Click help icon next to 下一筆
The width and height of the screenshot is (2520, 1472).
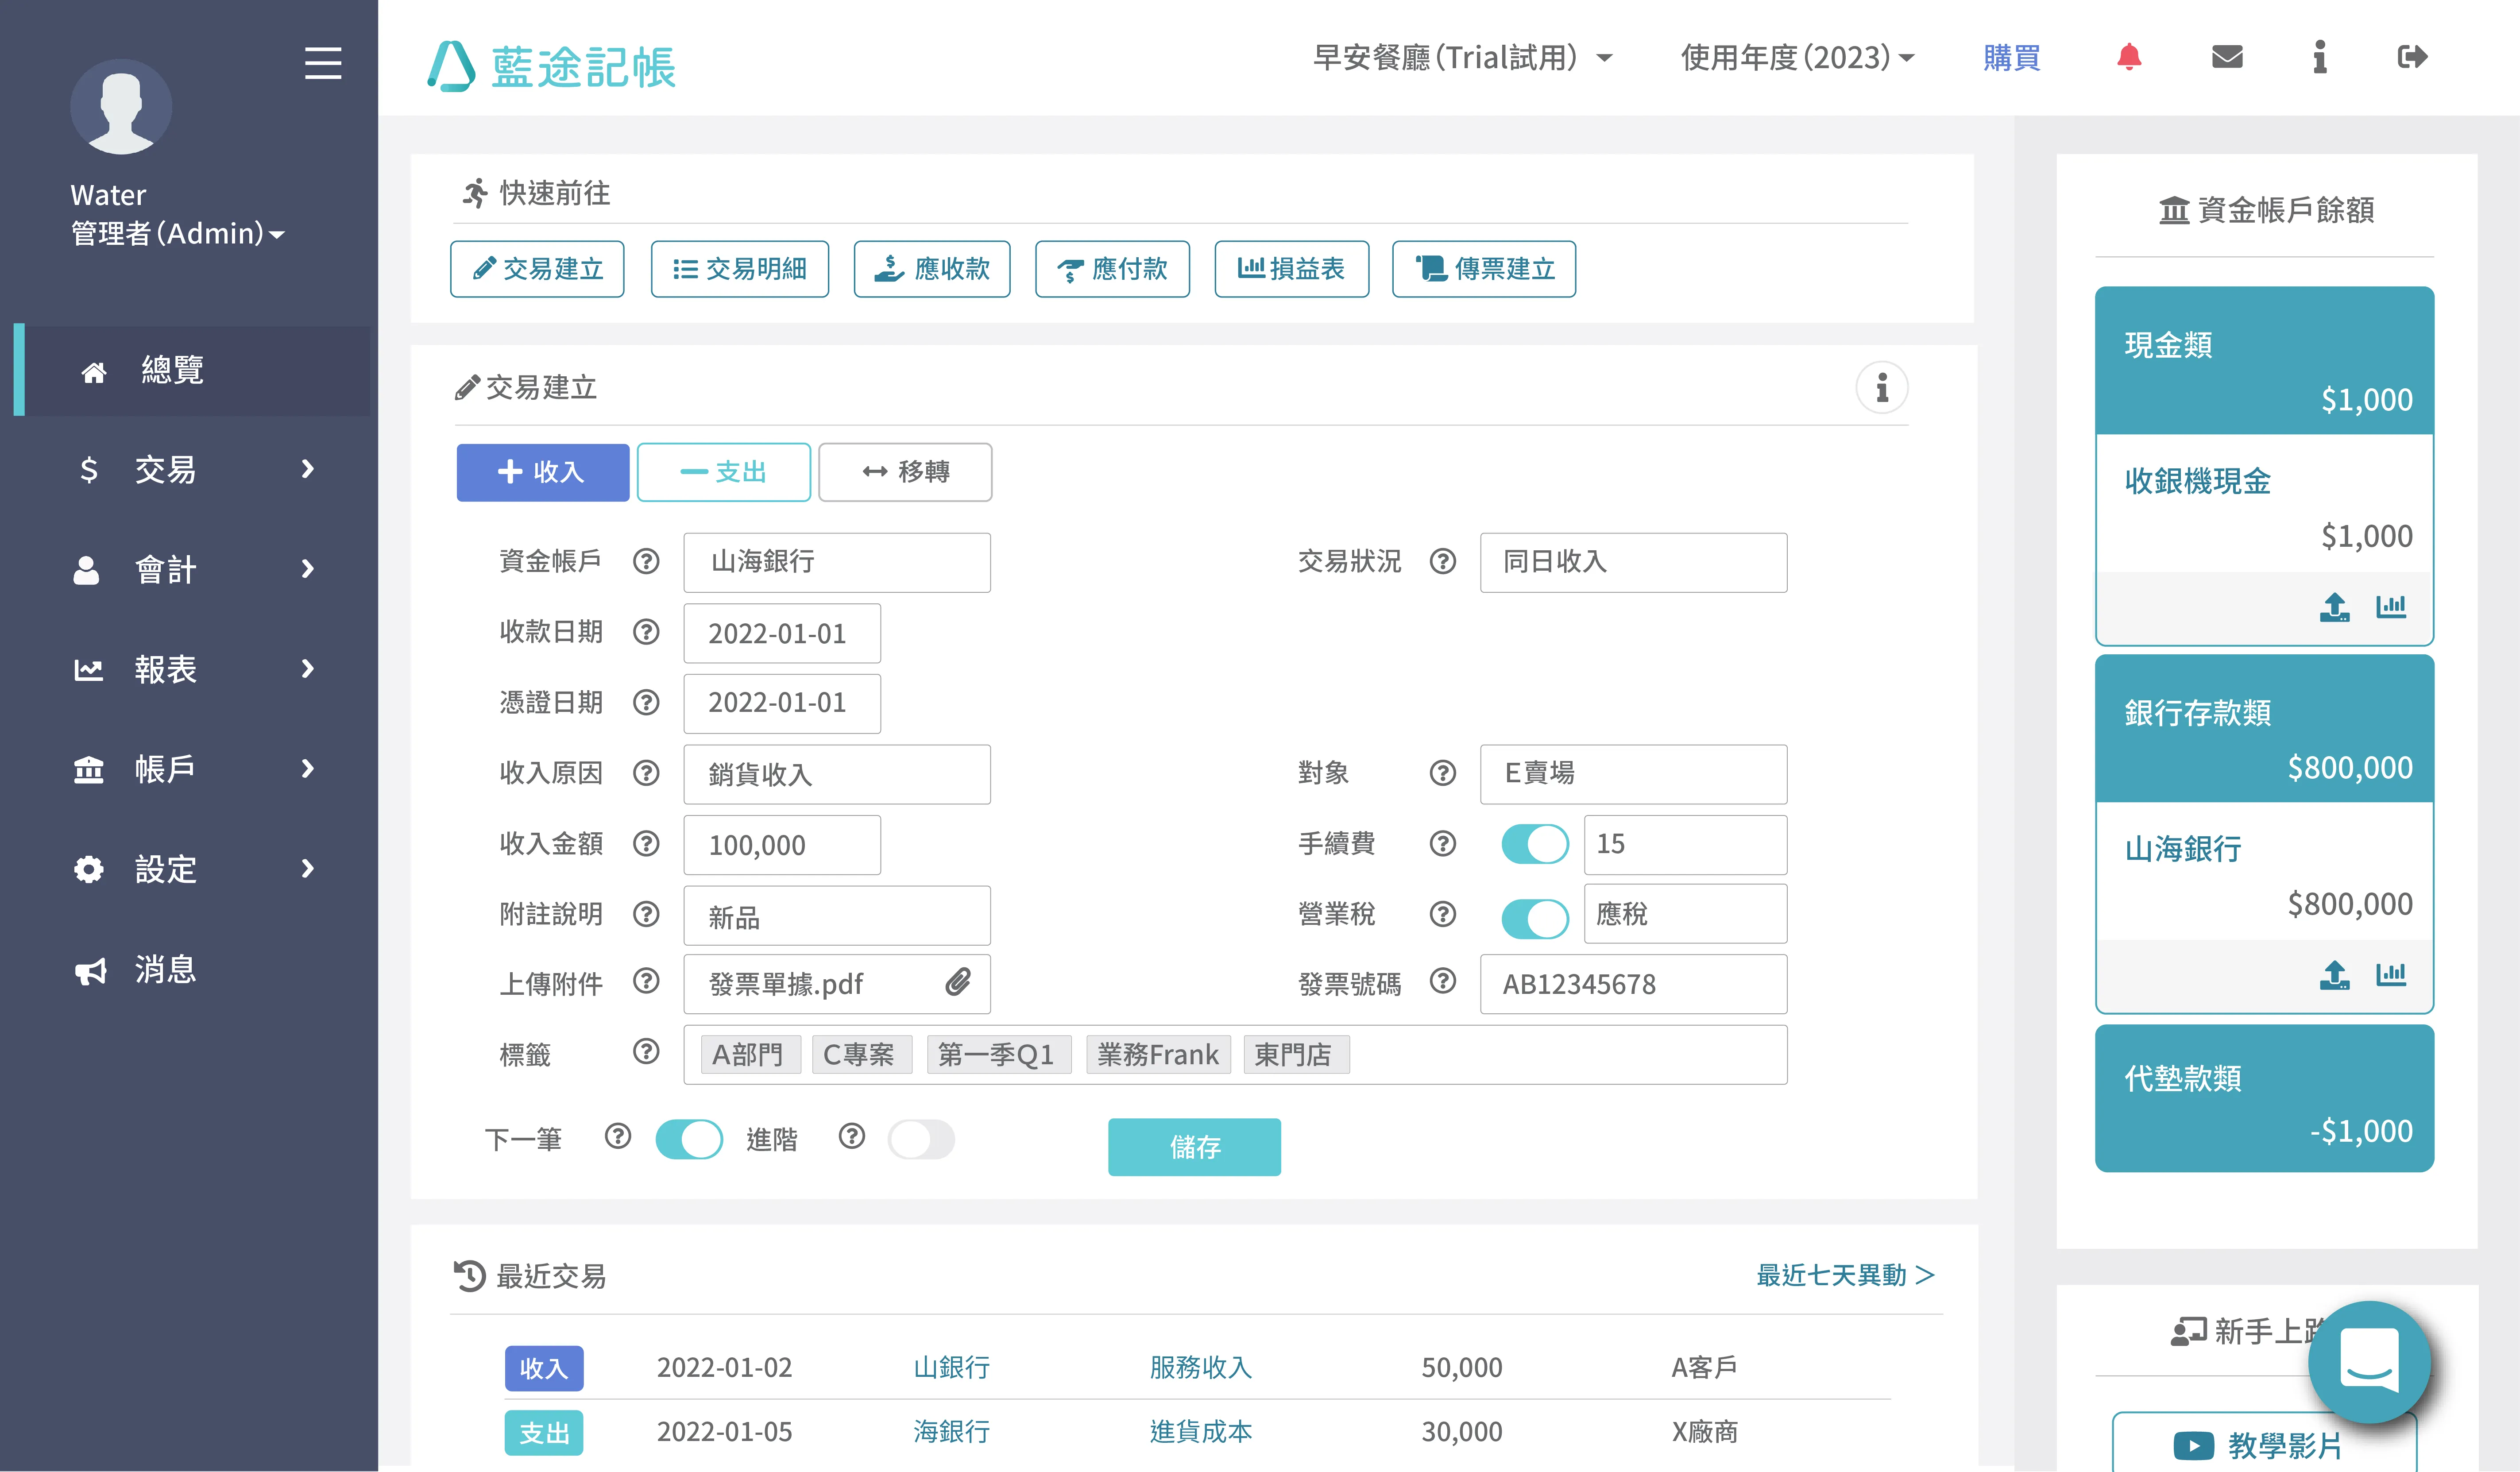[x=618, y=1136]
